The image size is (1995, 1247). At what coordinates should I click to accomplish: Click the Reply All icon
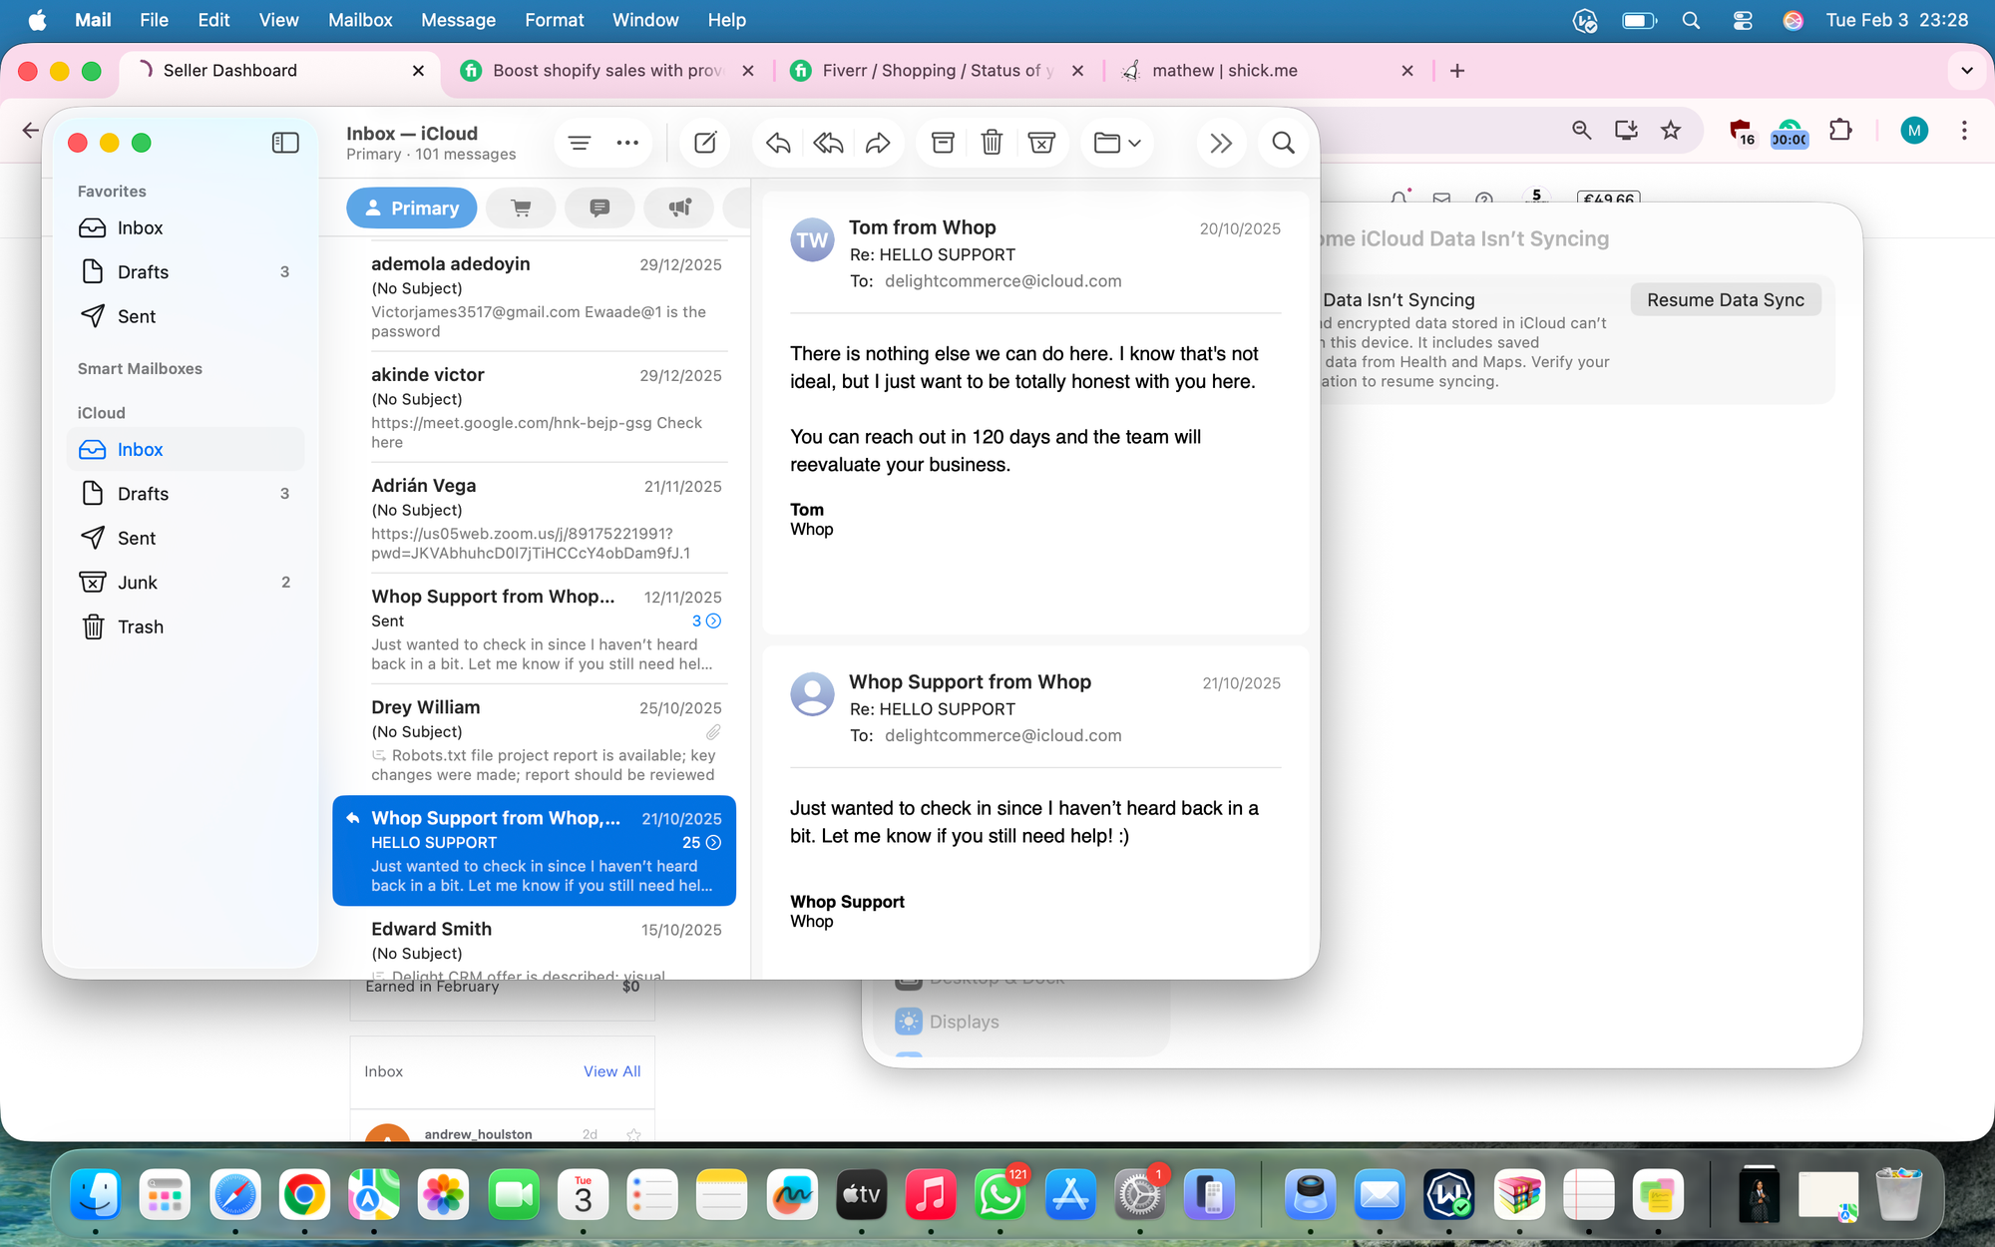828,143
